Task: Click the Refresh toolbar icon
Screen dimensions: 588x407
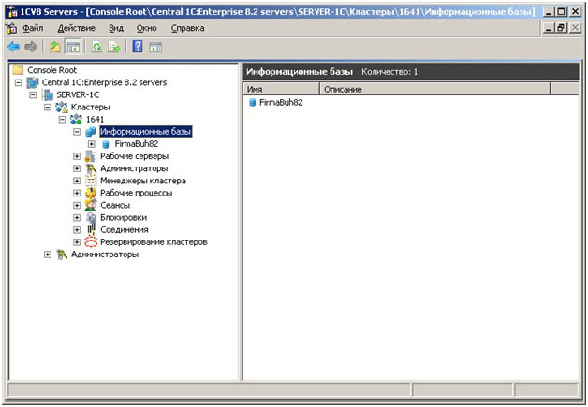Action: pyautogui.click(x=96, y=47)
